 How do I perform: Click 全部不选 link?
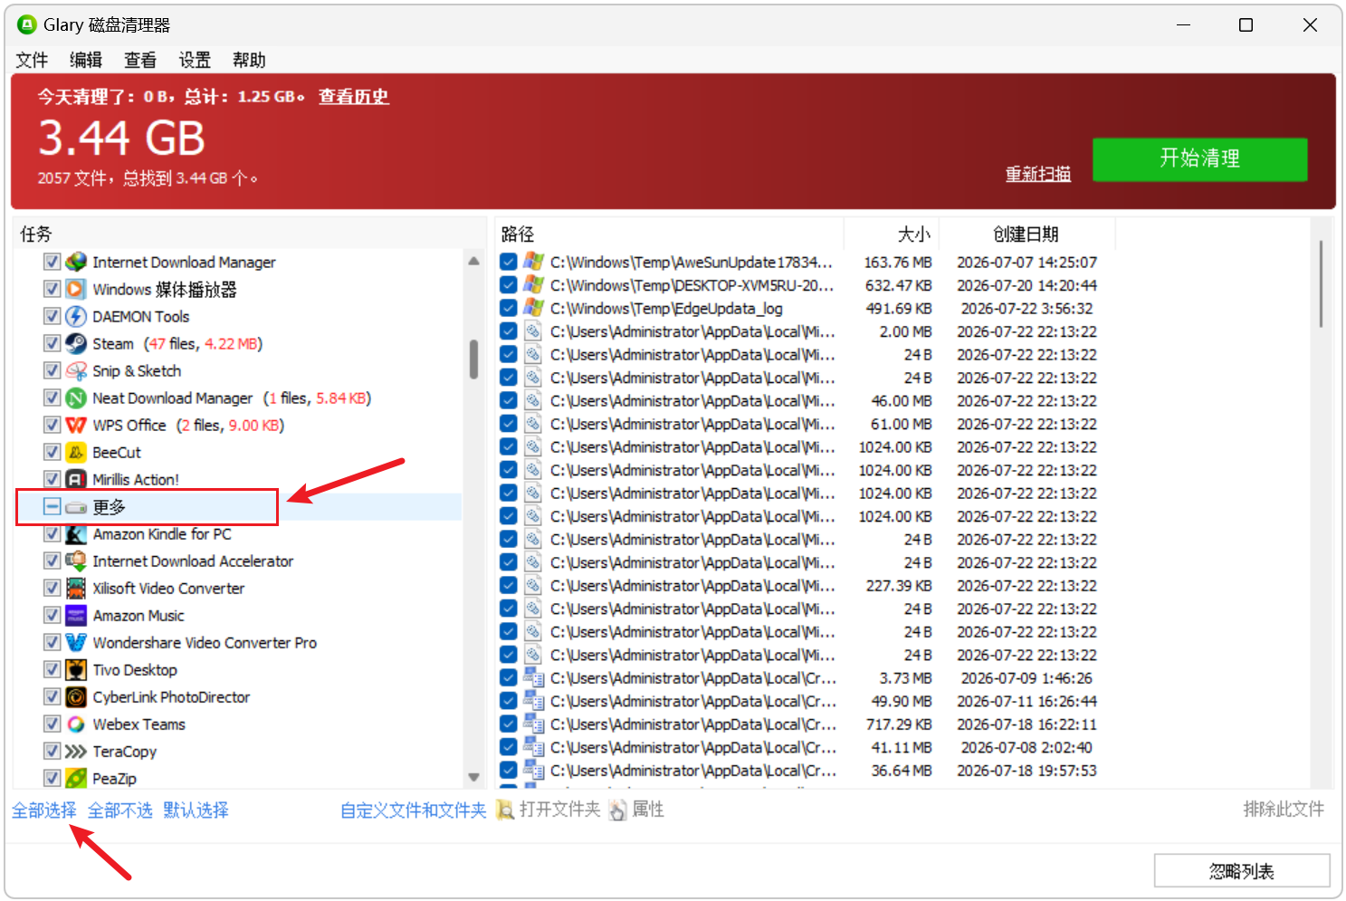click(x=120, y=810)
